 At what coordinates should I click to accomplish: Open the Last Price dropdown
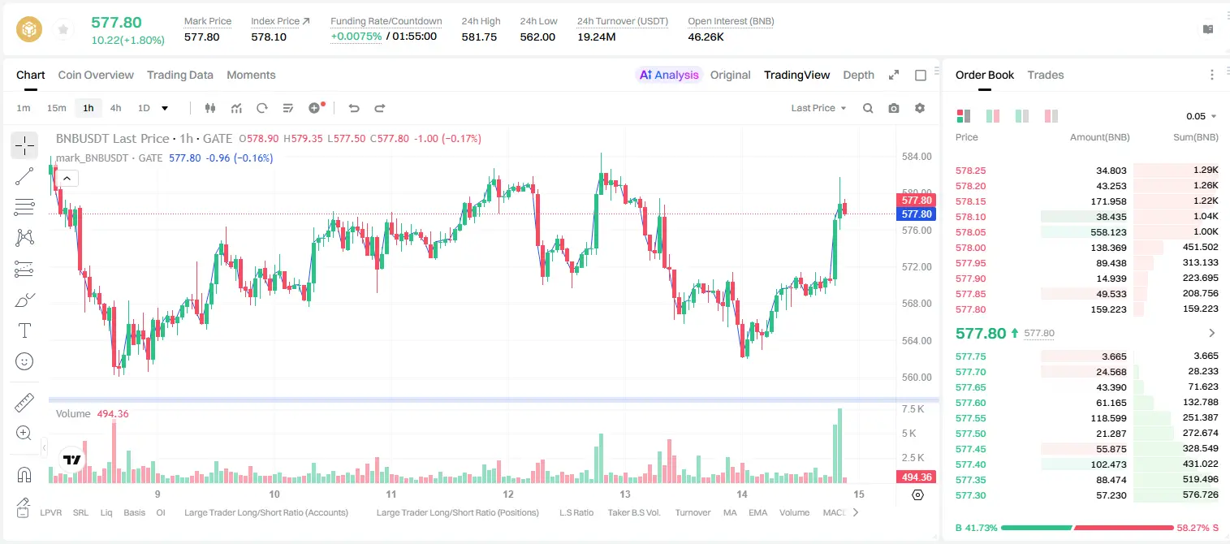coord(818,108)
